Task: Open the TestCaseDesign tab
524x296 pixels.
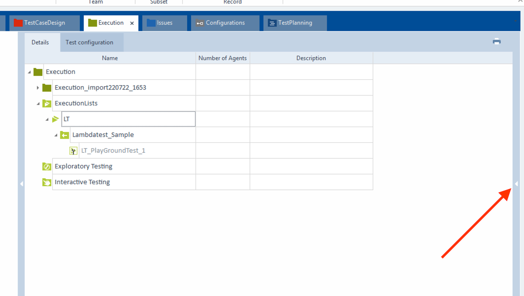Action: click(44, 23)
